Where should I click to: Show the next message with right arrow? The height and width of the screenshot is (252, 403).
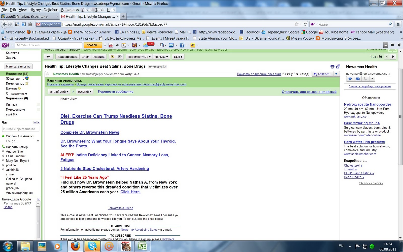click(393, 57)
